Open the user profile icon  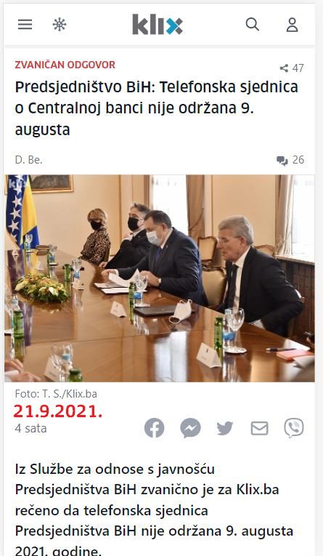(293, 25)
